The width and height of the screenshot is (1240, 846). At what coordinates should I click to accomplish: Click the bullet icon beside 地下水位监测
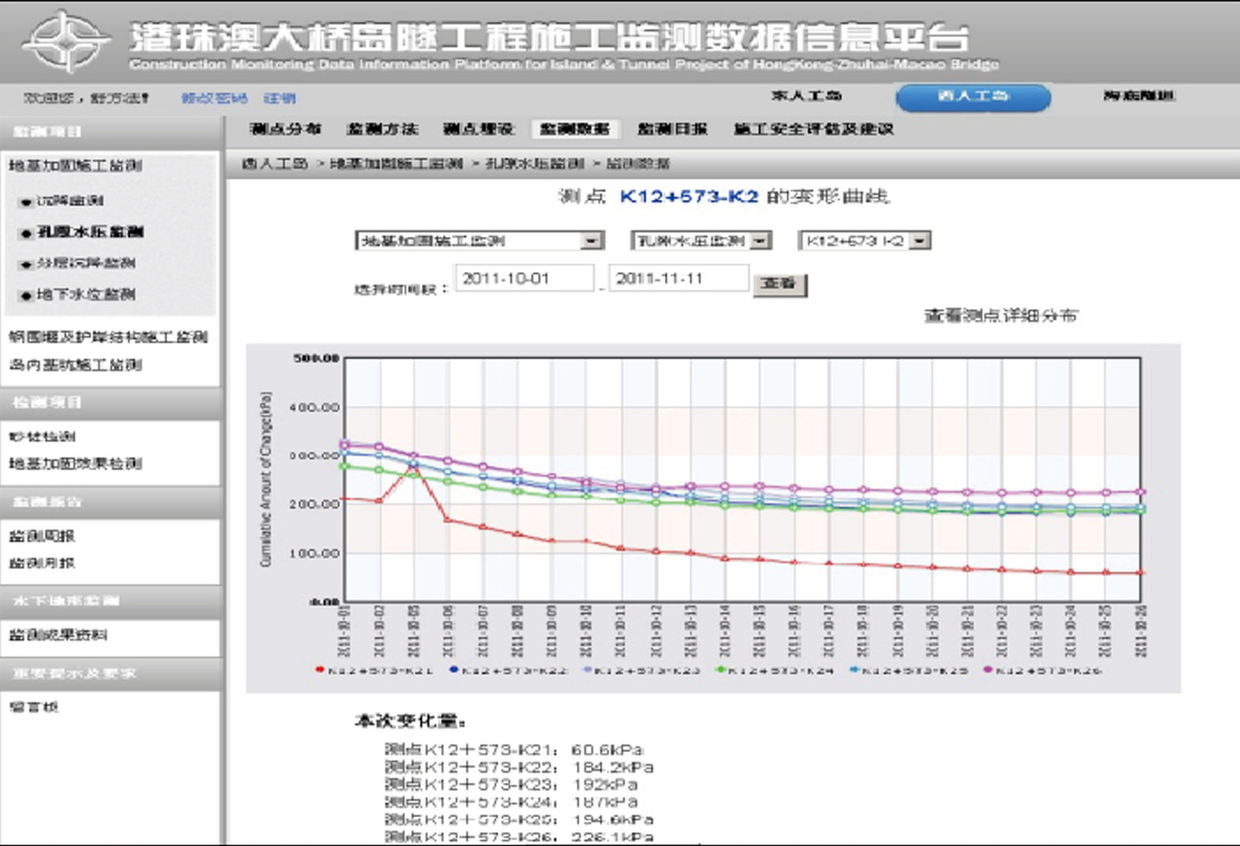[27, 295]
